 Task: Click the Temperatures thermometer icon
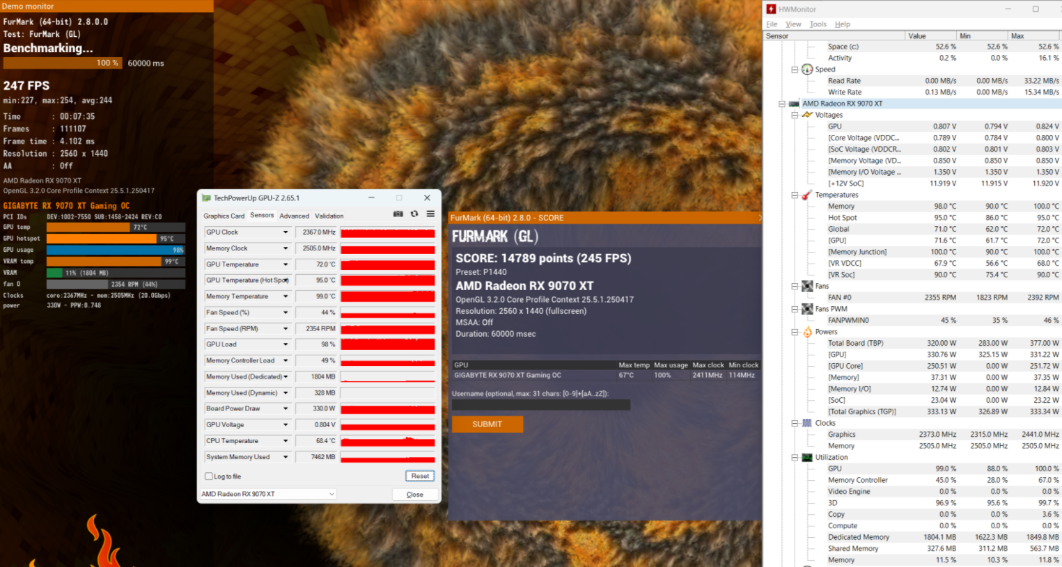pos(807,195)
